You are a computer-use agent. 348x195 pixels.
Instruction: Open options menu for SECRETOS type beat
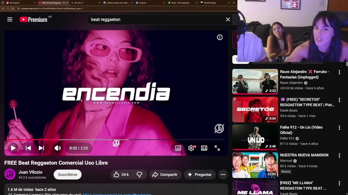tap(339, 100)
